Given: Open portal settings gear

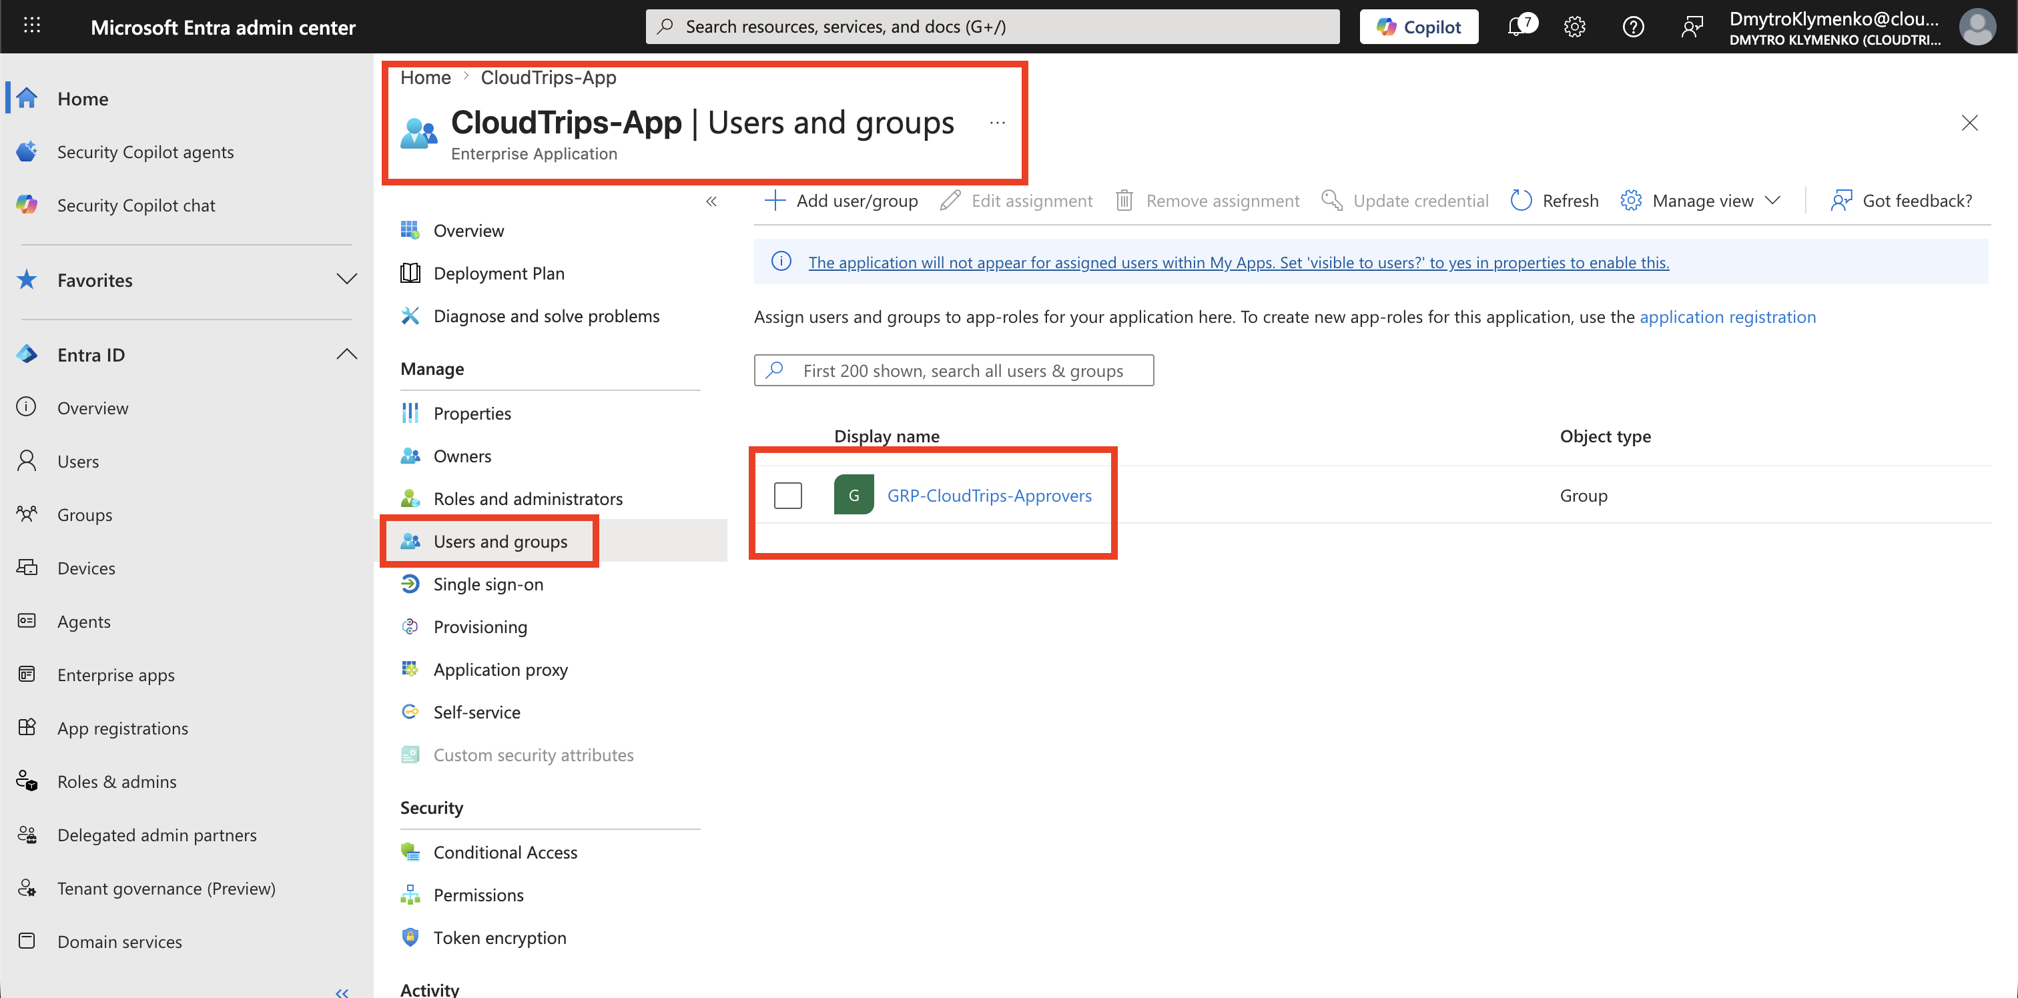Looking at the screenshot, I should tap(1574, 27).
